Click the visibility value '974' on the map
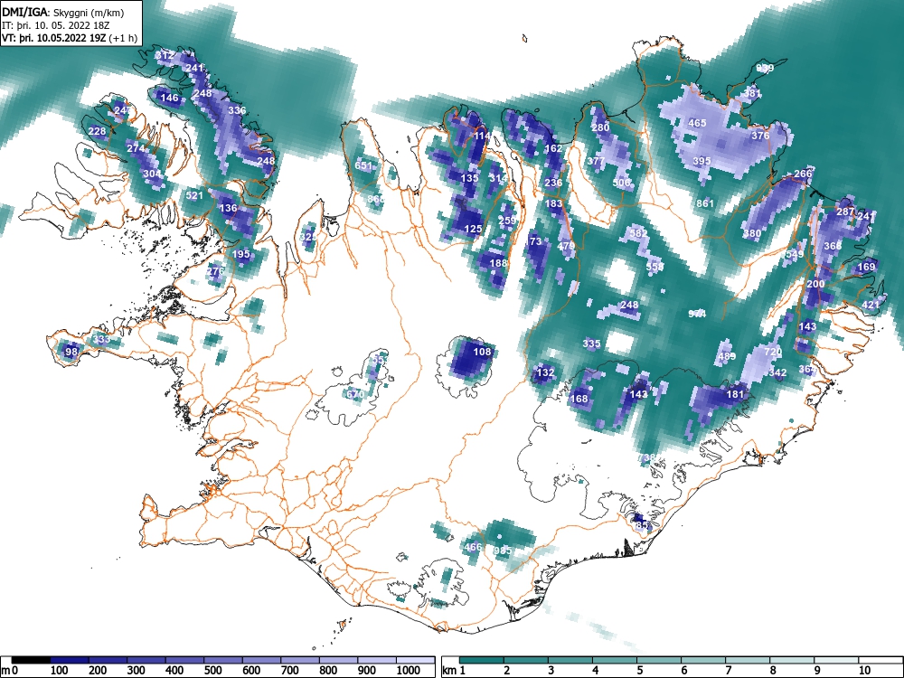This screenshot has width=904, height=678. tap(697, 313)
